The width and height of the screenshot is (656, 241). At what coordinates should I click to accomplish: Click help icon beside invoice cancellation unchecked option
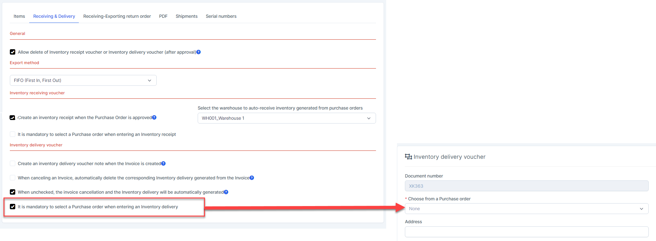pos(226,192)
